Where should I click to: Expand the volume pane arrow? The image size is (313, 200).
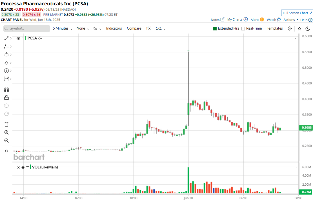click(296, 167)
